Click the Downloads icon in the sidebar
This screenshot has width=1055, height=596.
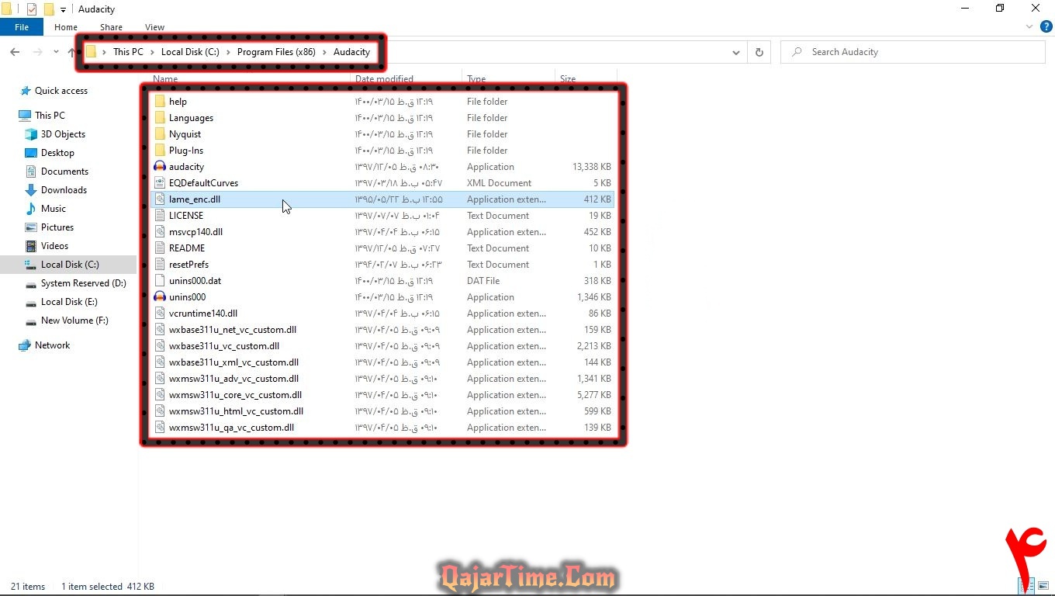point(31,190)
